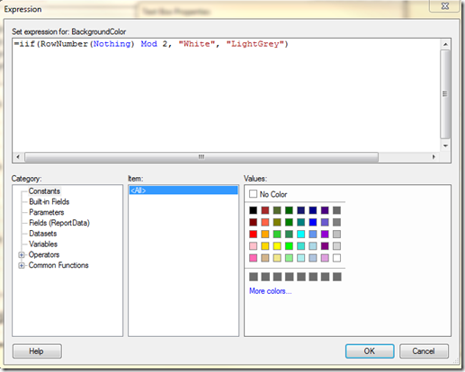Expand the Common Functions tree node
Screen dimensions: 465x372
coord(22,265)
